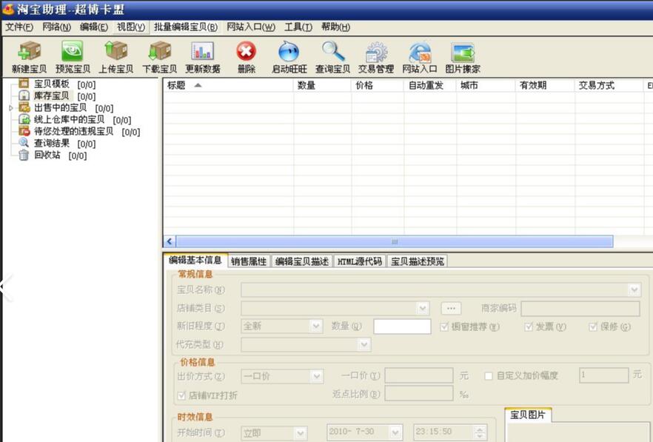This screenshot has height=442, width=653.
Task: Sort by the 自动重发 column header
Action: tap(429, 85)
